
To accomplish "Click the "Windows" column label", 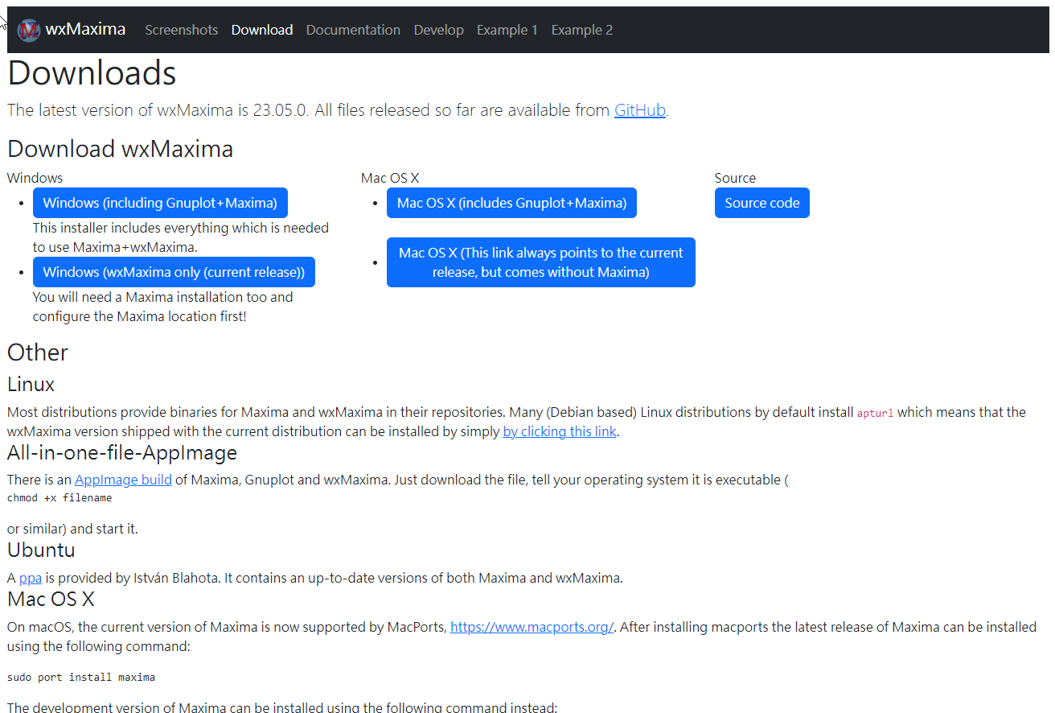I will click(x=35, y=178).
